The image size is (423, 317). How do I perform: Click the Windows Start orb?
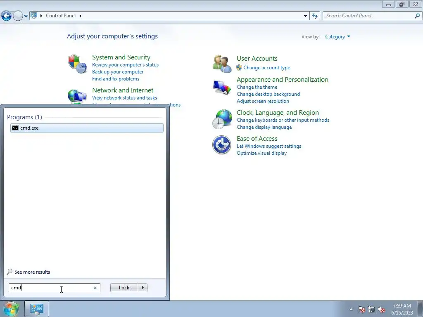(10, 309)
